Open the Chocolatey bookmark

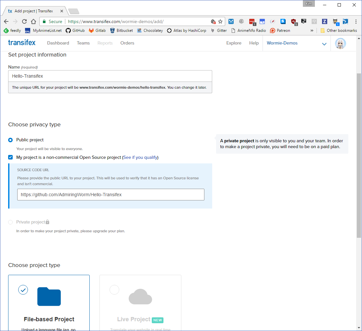coord(150,31)
